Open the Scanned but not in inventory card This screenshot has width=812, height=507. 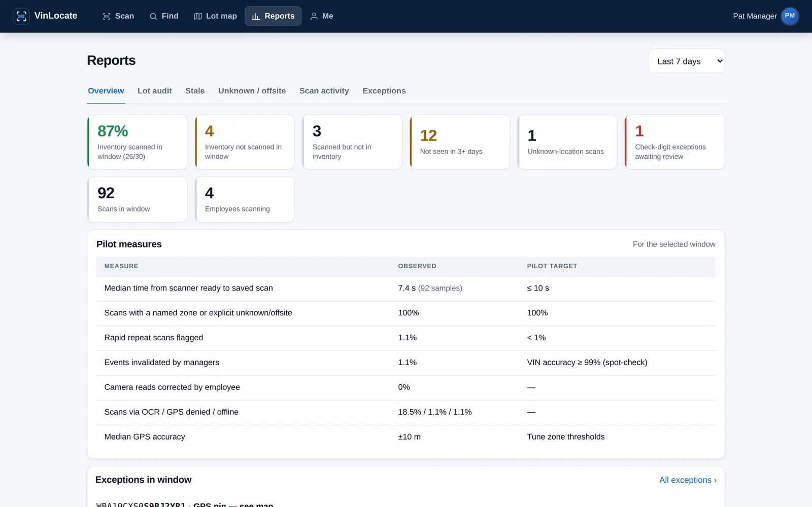coord(353,142)
